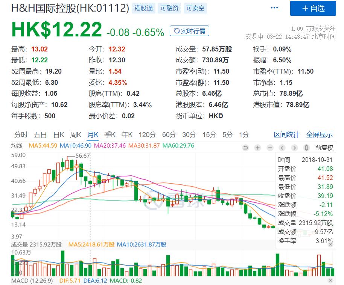Switch to the 分时 intraday chart tab
Image resolution: width=344 pixels, height=285 pixels.
pos(21,134)
